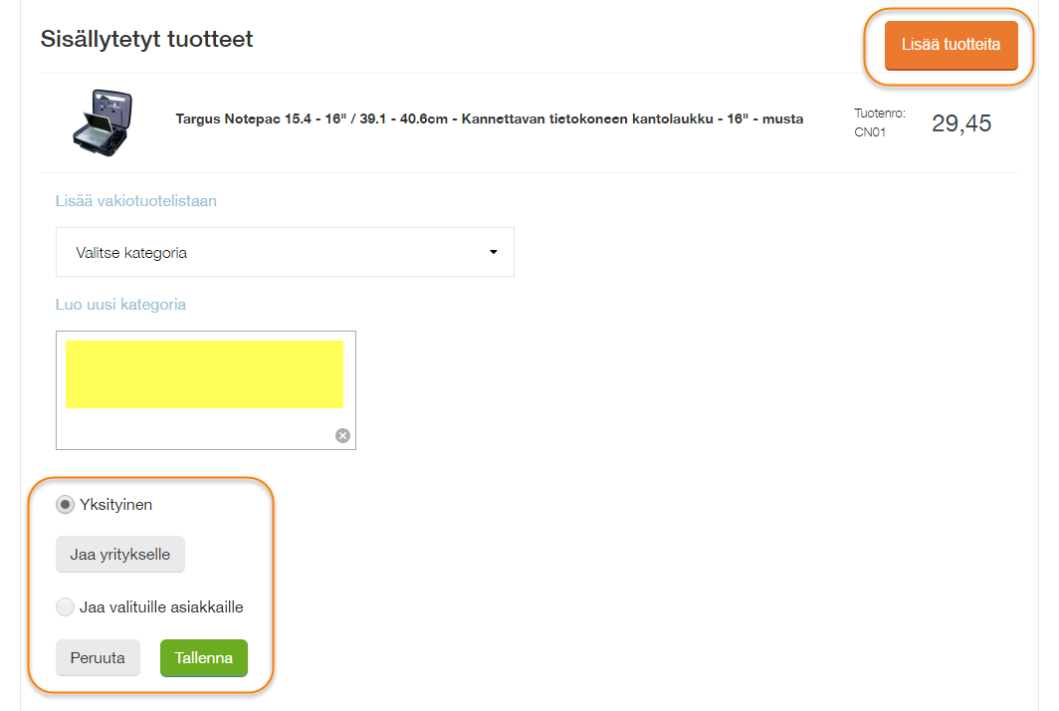The height and width of the screenshot is (711, 1059).
Task: Click the Sisällytetyt tuotteet heading
Action: click(146, 40)
